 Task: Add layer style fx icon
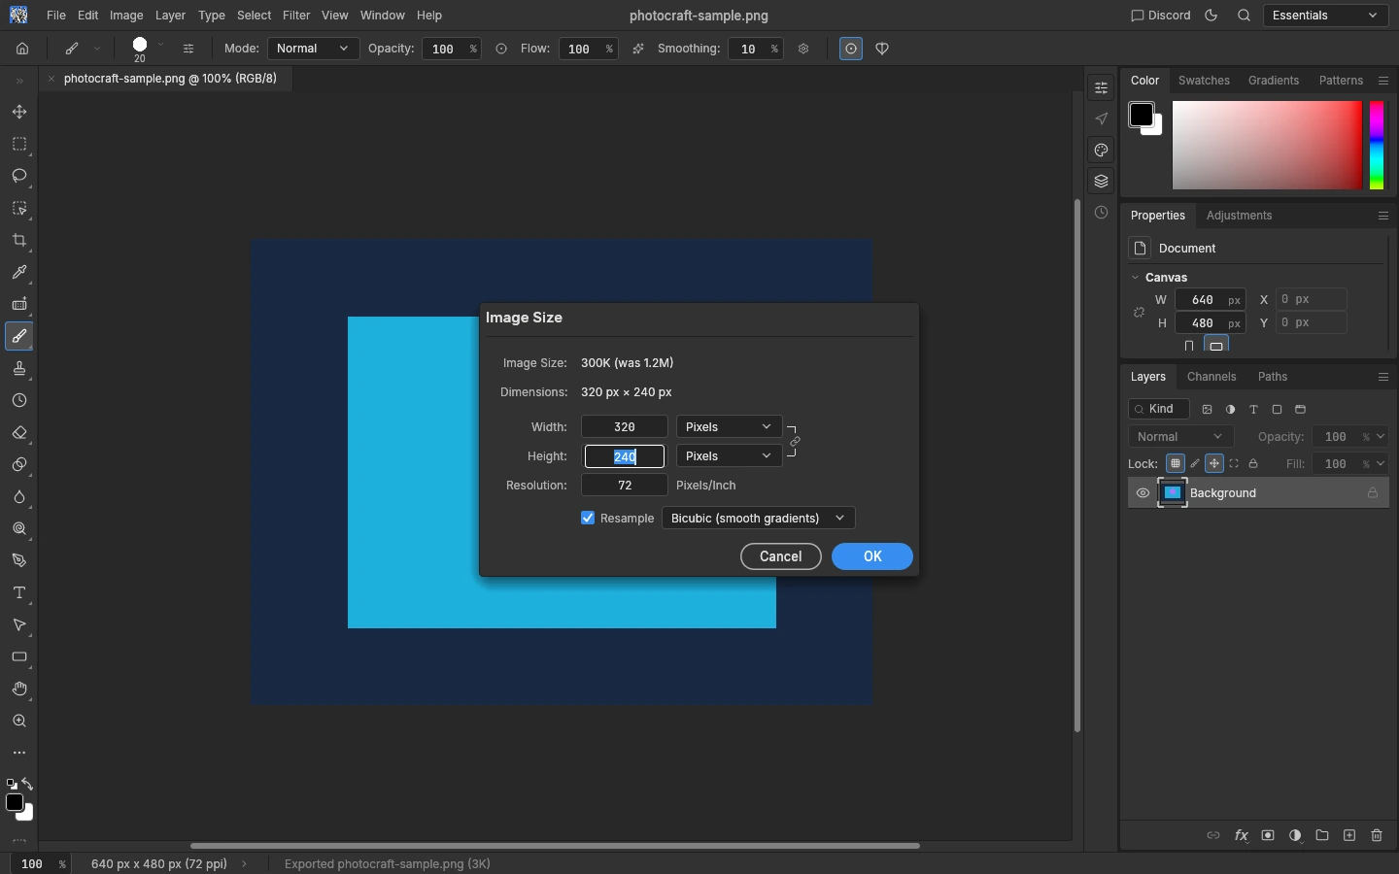coord(1241,835)
